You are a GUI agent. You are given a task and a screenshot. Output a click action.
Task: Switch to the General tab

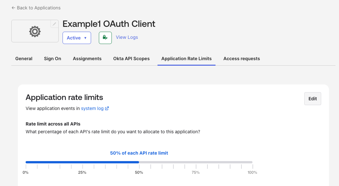point(24,59)
